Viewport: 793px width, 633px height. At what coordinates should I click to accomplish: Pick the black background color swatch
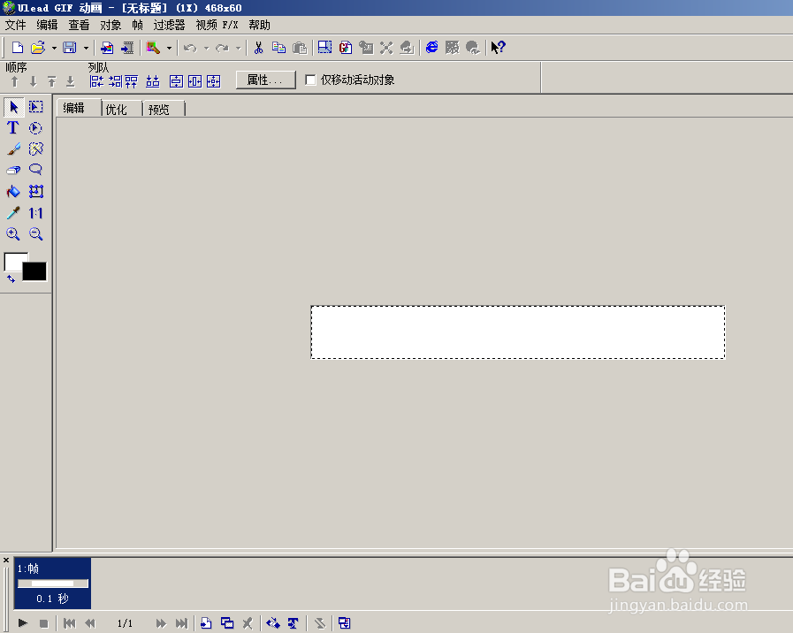click(x=35, y=273)
